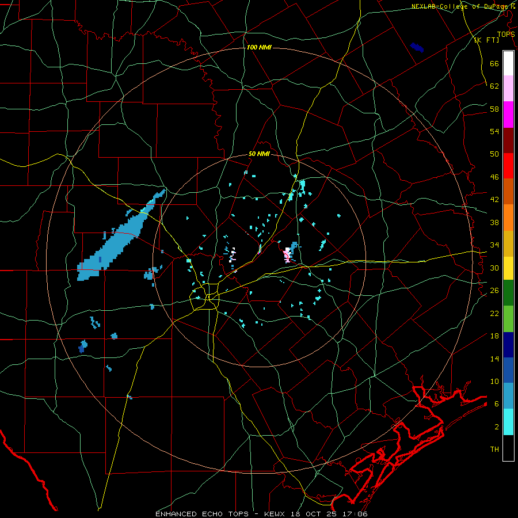Click the 30 legend value
Viewport: 518px width, 518px height.
494,268
